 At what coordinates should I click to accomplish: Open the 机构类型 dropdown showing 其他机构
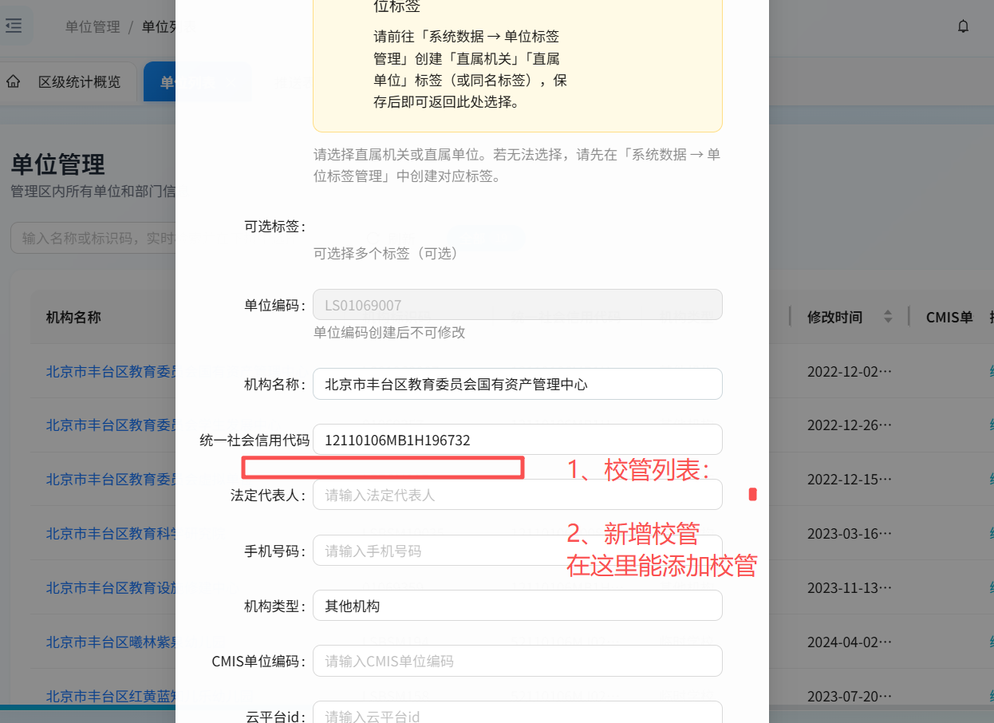pos(517,606)
